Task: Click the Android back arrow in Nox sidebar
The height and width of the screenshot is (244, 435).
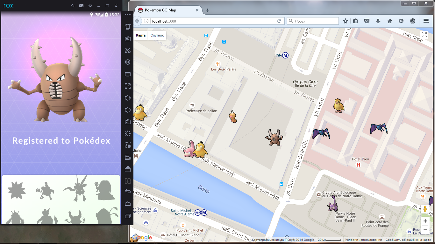Action: pos(128,191)
